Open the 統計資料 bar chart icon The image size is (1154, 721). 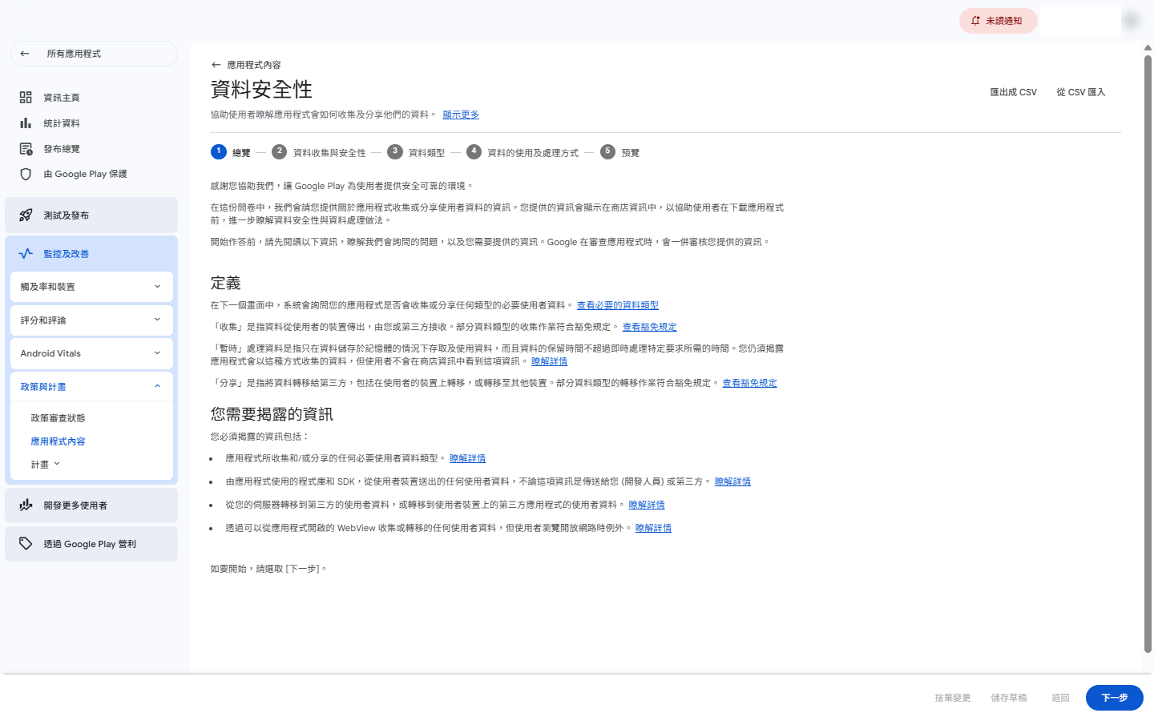coord(26,123)
